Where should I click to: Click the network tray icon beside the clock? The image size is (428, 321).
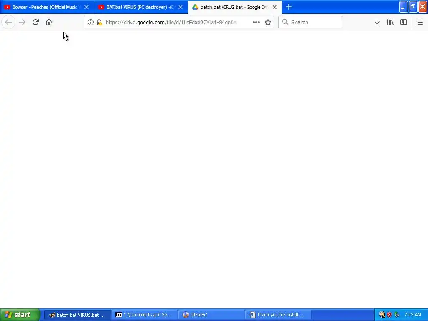coord(397,315)
